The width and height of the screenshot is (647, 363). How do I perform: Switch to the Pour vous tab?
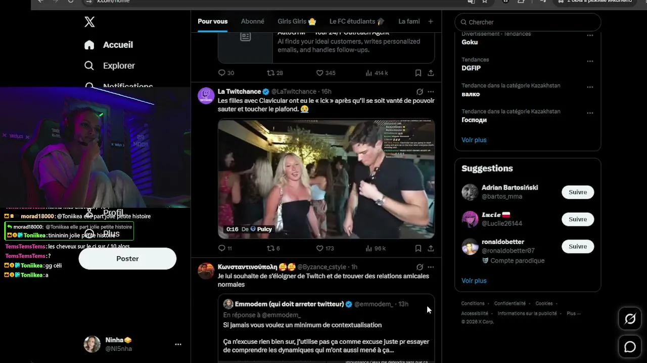coord(212,21)
